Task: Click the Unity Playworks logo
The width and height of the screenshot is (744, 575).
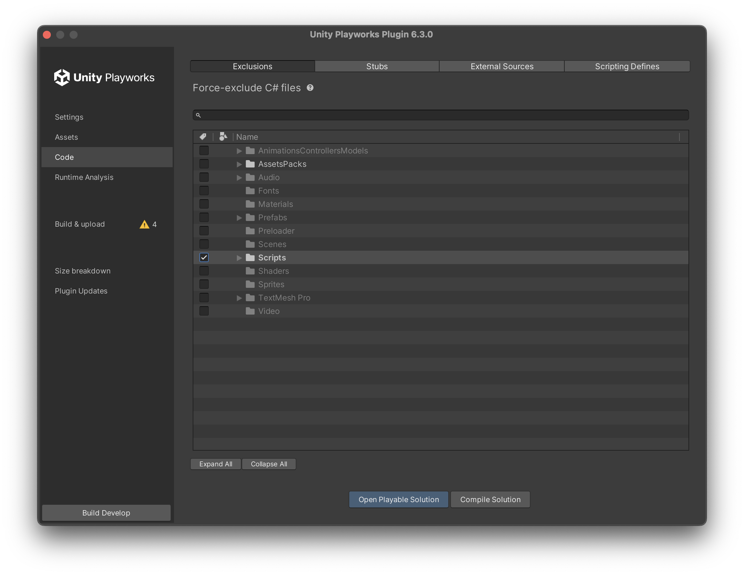Action: [104, 77]
